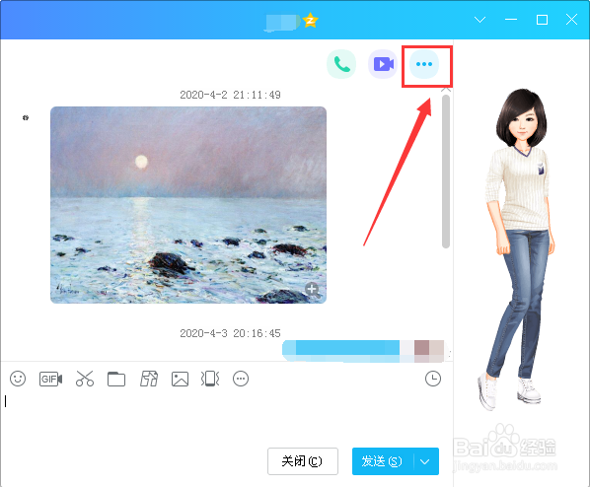Viewport: 590px width, 487px height.
Task: Zoom the painting with the magnifier icon
Action: pos(313,290)
